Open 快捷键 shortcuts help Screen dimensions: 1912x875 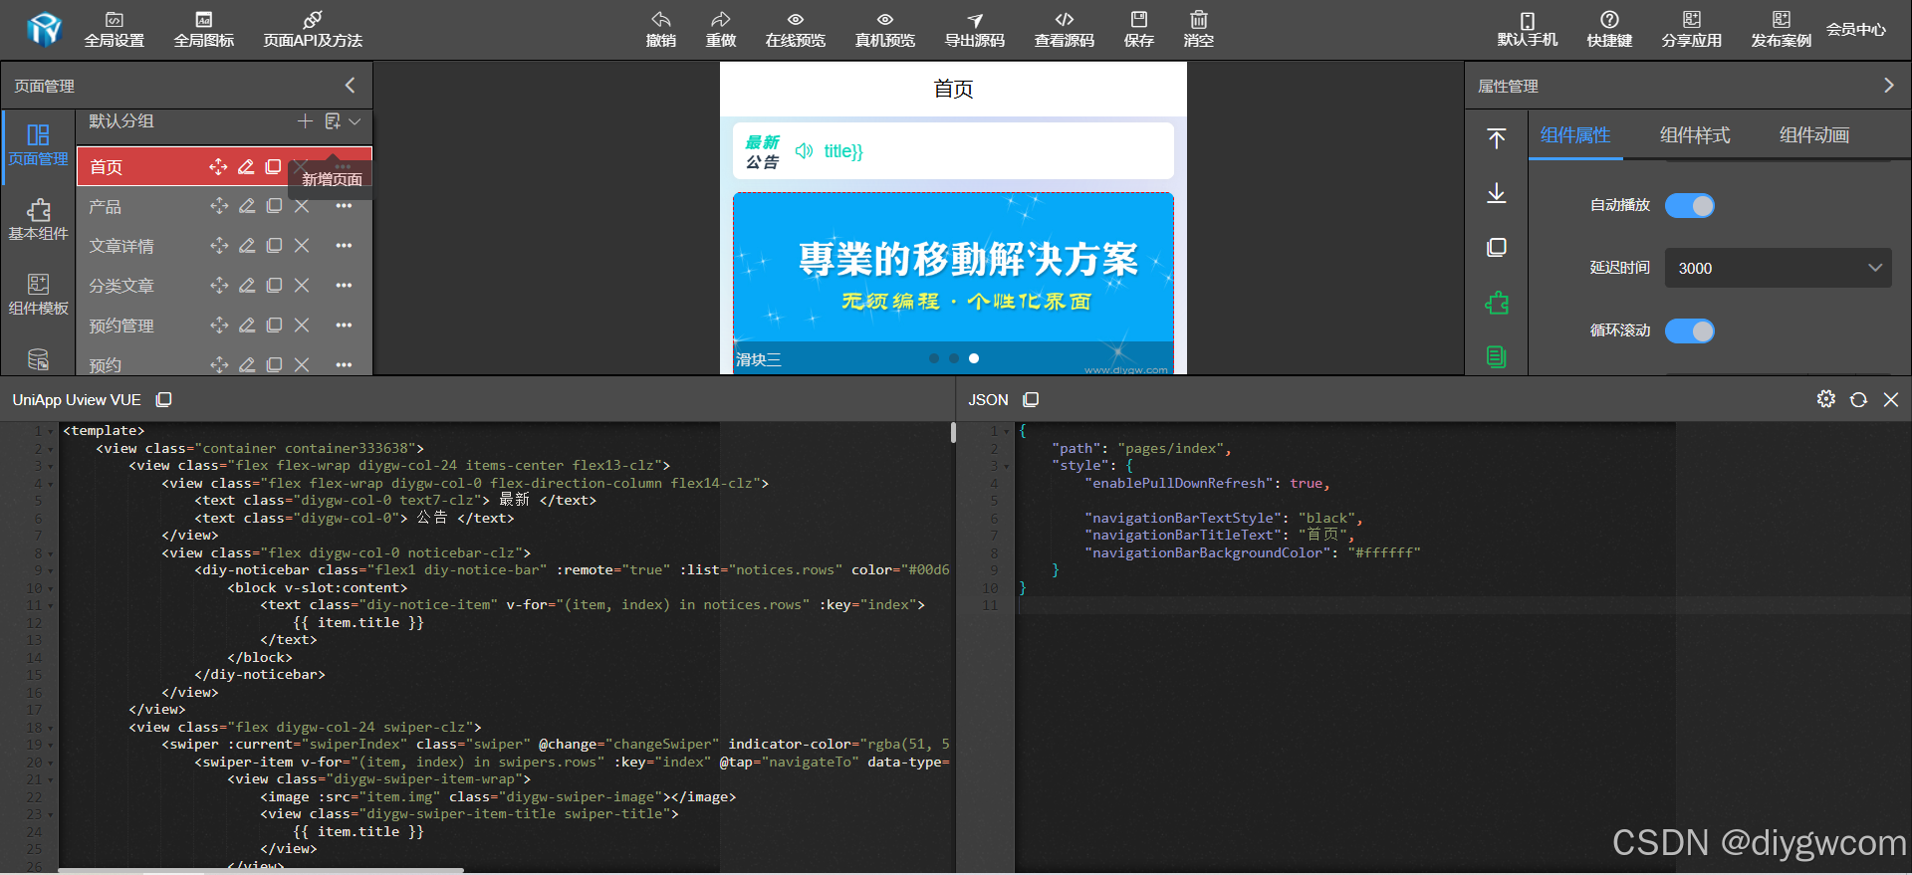pos(1609,30)
